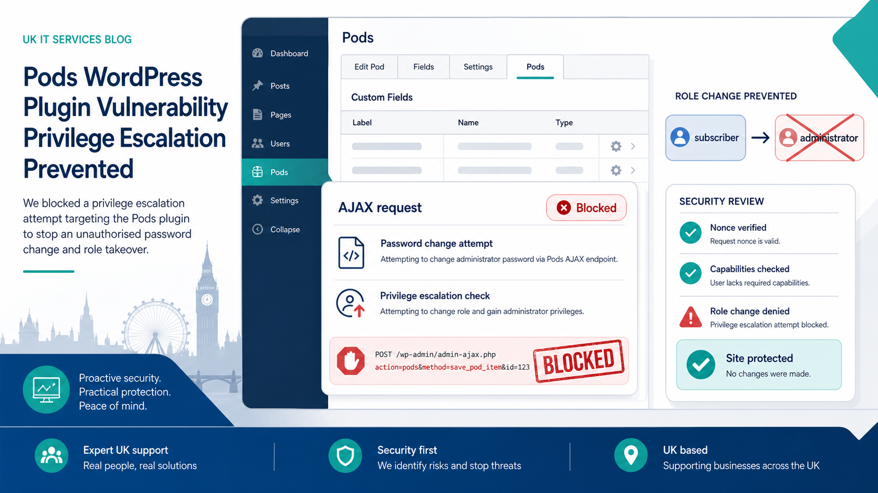Click the Password change attempt title
878x493 pixels.
pos(436,243)
